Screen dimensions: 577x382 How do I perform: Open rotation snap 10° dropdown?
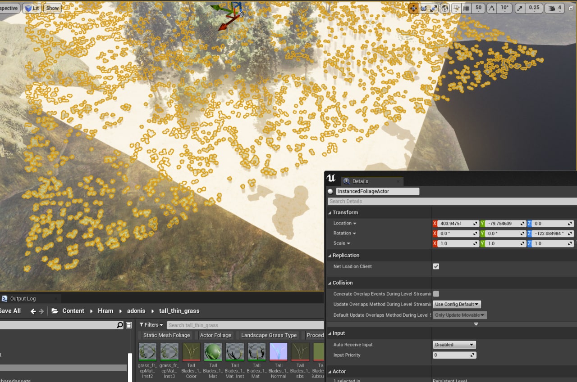pyautogui.click(x=504, y=8)
